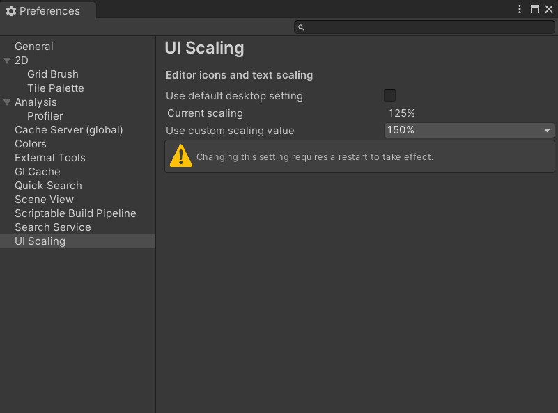
Task: Go to Profiler preferences
Action: pyautogui.click(x=45, y=116)
